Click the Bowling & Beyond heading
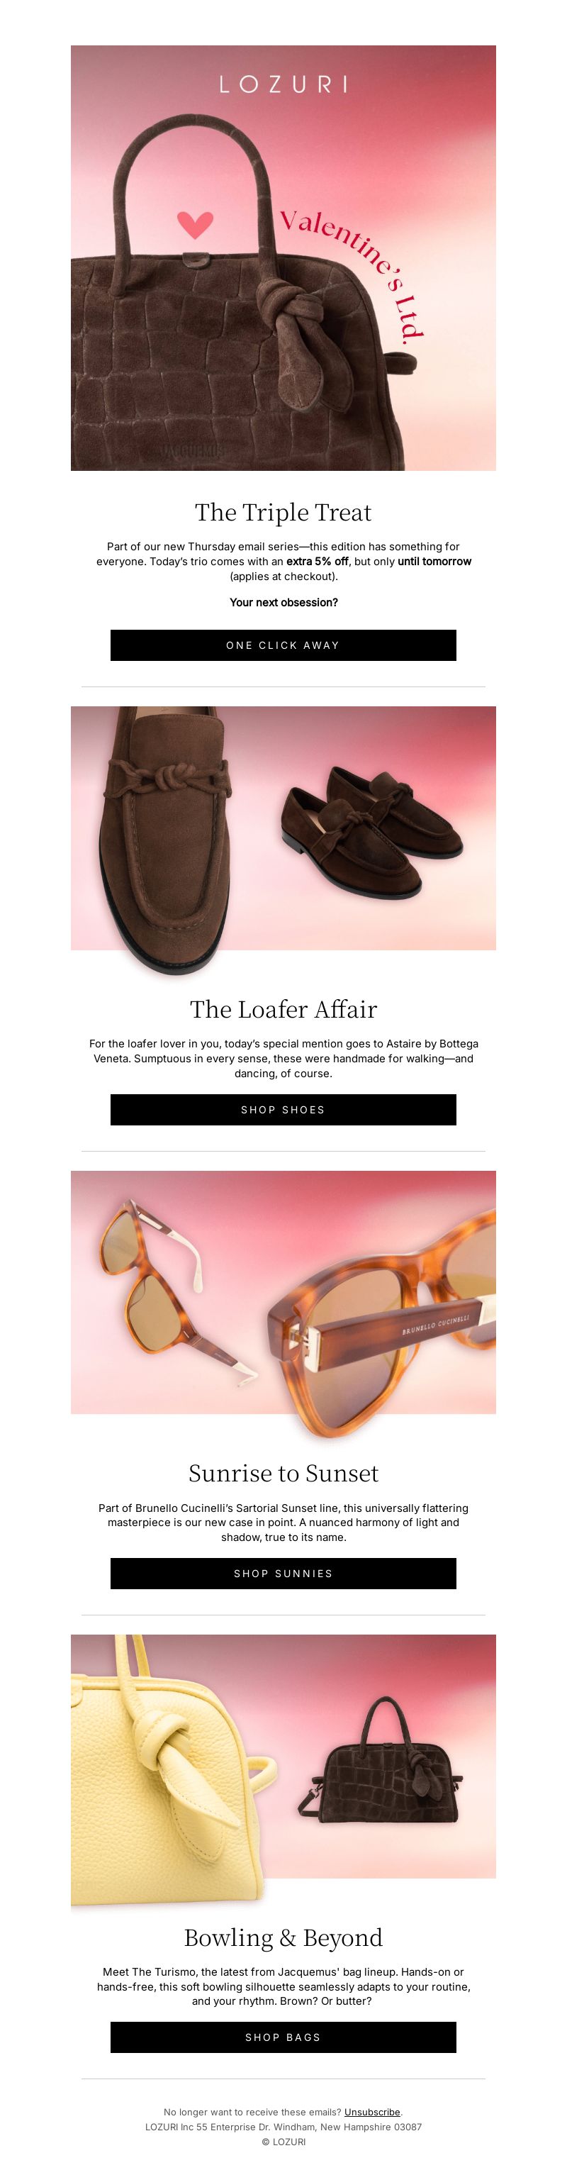 pyautogui.click(x=283, y=1937)
